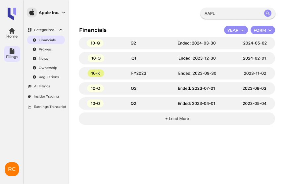286x184 pixels.
Task: Go to Home via house icon
Action: [12, 31]
